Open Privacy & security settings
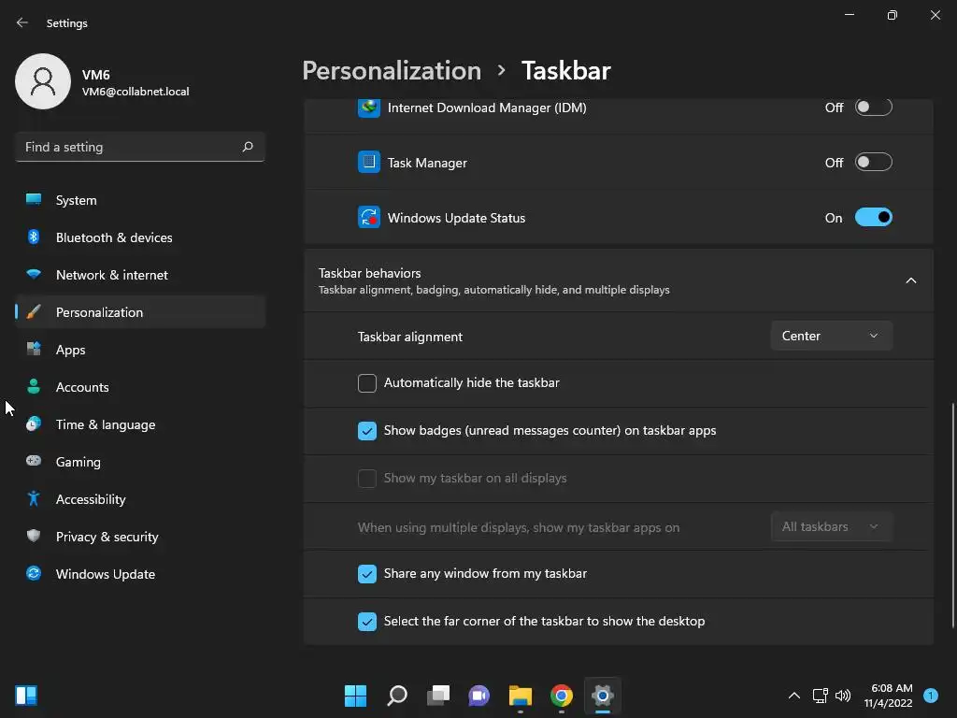This screenshot has width=957, height=718. pos(107,537)
